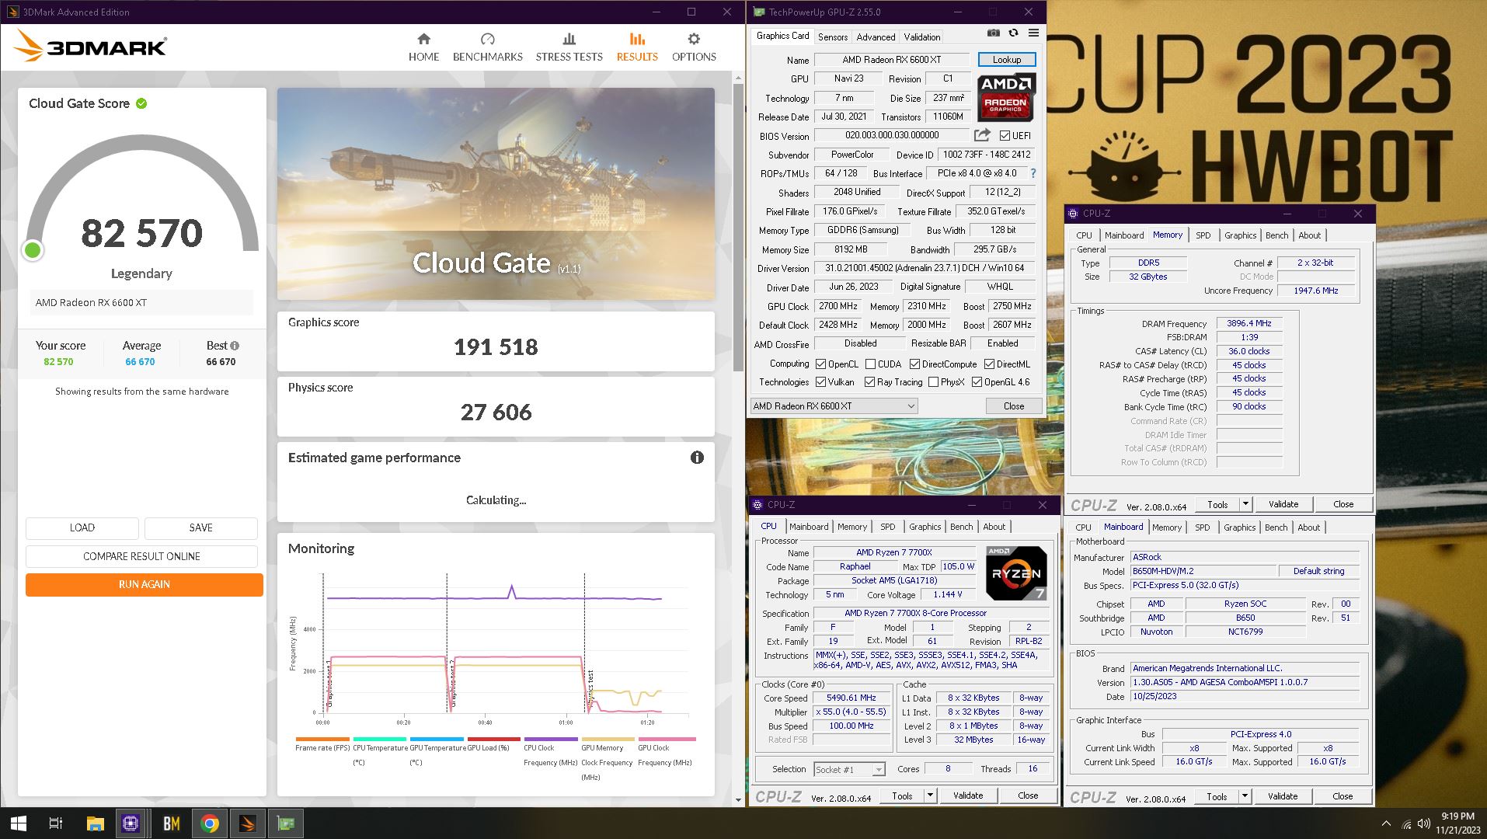
Task: Click the BIOS export share icon in GPU-Z
Action: [983, 135]
